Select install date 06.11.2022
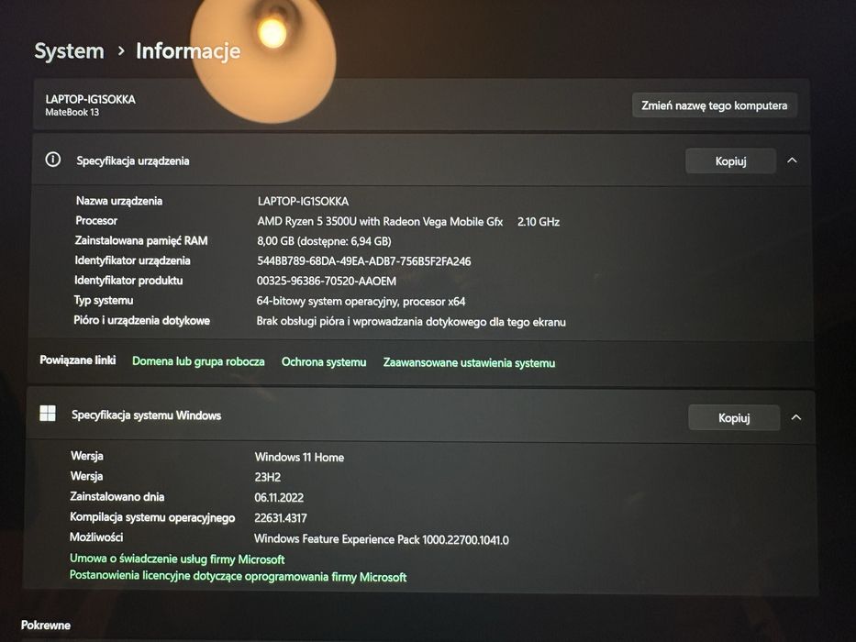 pos(279,498)
